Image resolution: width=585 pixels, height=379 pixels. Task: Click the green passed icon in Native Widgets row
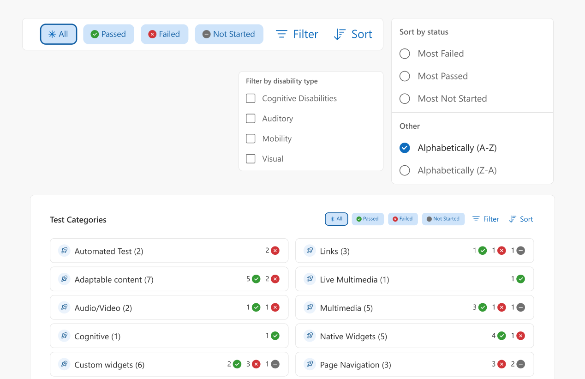click(501, 336)
